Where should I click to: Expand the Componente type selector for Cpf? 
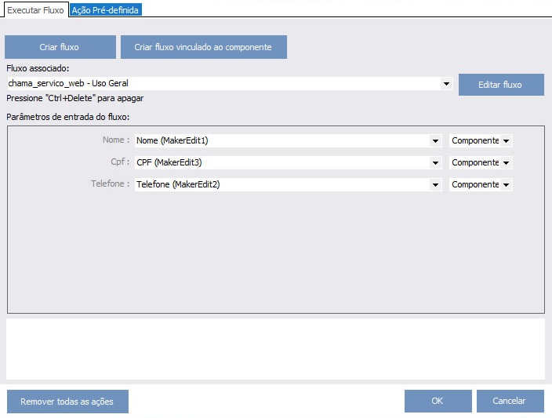507,163
